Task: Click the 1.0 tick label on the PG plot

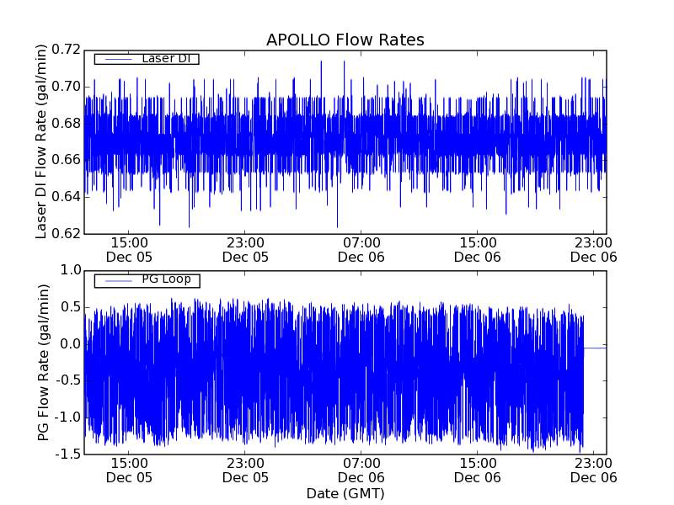Action: pos(71,270)
